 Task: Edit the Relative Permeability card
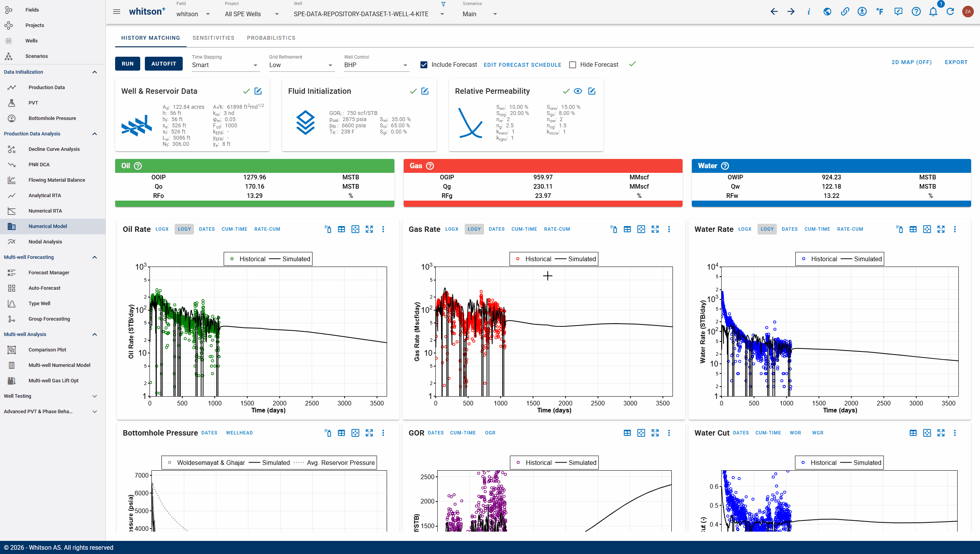coord(592,91)
